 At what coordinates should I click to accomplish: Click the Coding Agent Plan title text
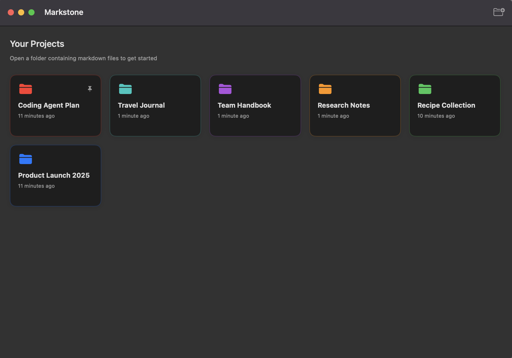[48, 105]
